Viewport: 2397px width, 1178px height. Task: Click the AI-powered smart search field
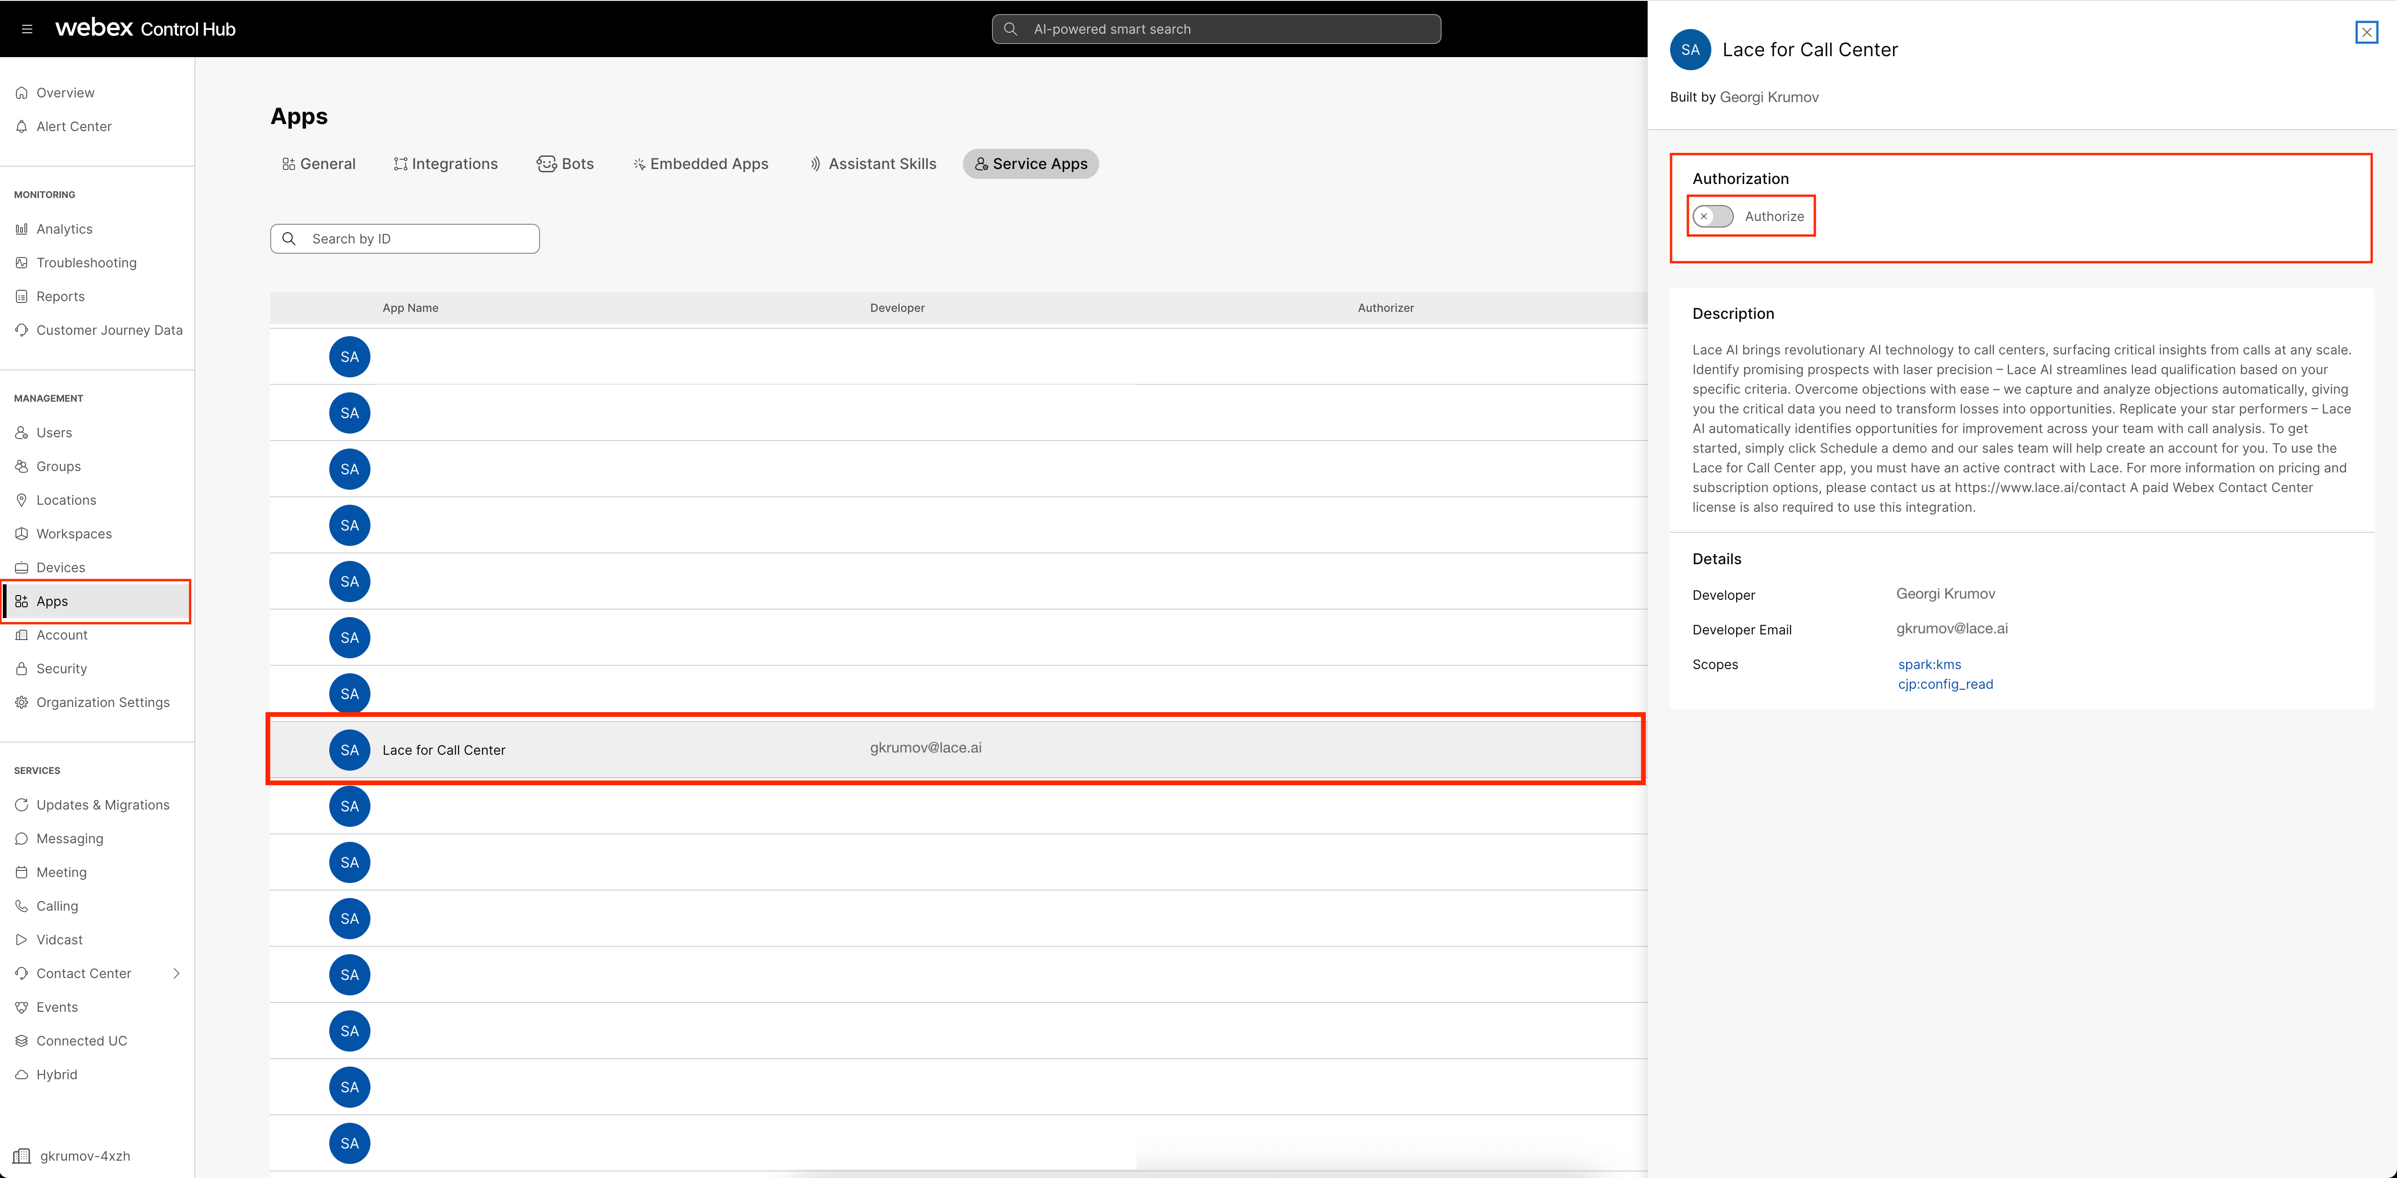click(1216, 29)
